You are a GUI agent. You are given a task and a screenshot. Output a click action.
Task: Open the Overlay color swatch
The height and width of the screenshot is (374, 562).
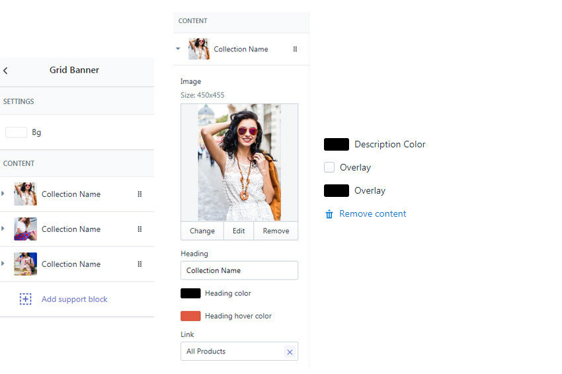pyautogui.click(x=337, y=190)
